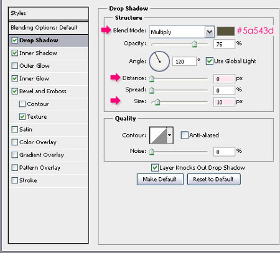Enable the Outer Glow checkbox

15,66
